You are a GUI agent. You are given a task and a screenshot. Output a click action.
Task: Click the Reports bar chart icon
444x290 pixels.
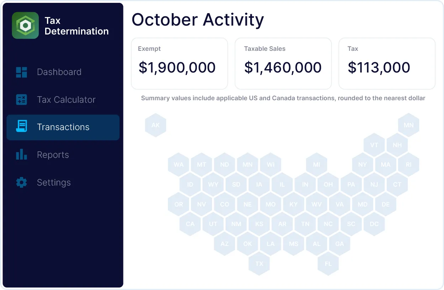[x=22, y=155]
